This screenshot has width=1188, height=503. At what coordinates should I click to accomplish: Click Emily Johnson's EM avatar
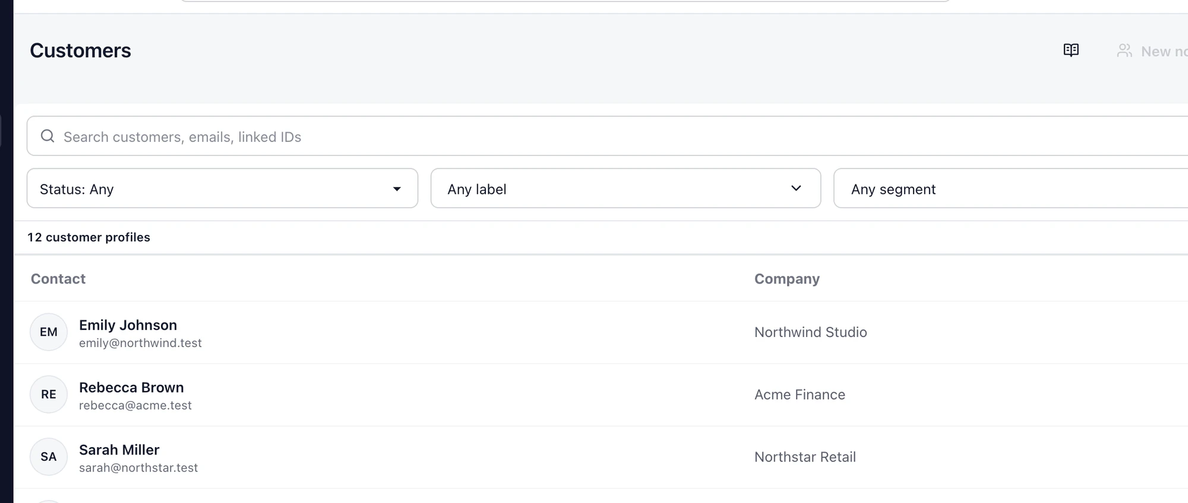point(49,332)
